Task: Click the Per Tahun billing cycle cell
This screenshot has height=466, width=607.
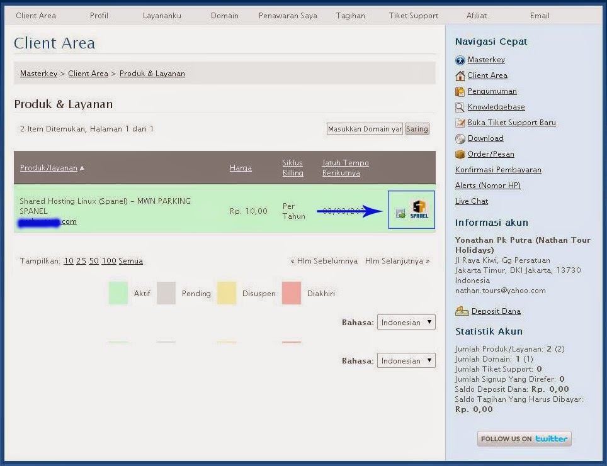Action: coord(294,211)
